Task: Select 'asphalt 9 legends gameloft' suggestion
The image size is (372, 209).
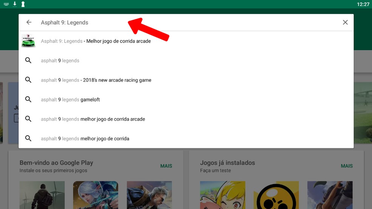Action: 70,100
